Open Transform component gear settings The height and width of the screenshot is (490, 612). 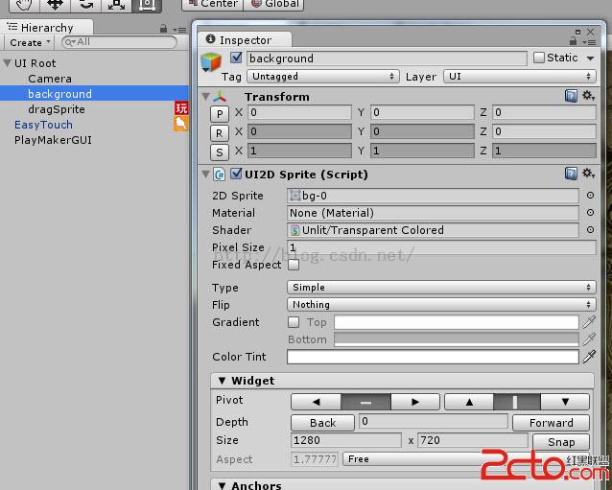point(588,95)
